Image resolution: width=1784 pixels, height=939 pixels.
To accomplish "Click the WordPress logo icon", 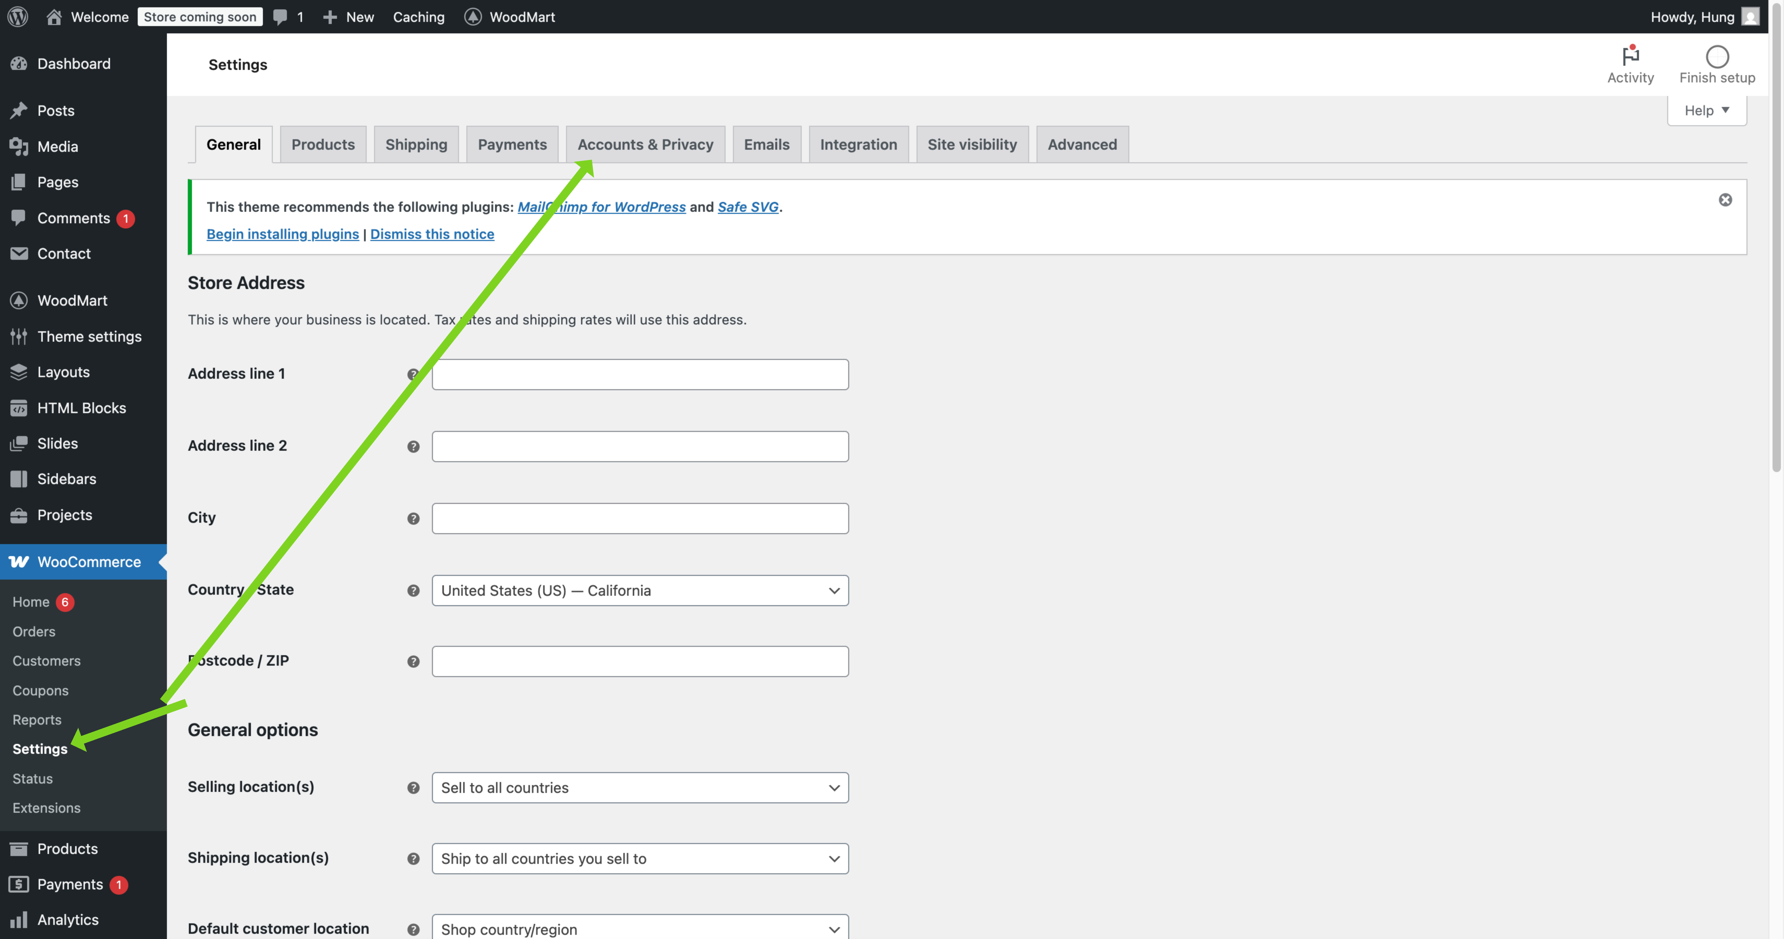I will (x=18, y=17).
